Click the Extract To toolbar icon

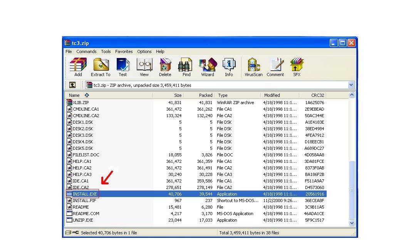(x=101, y=67)
